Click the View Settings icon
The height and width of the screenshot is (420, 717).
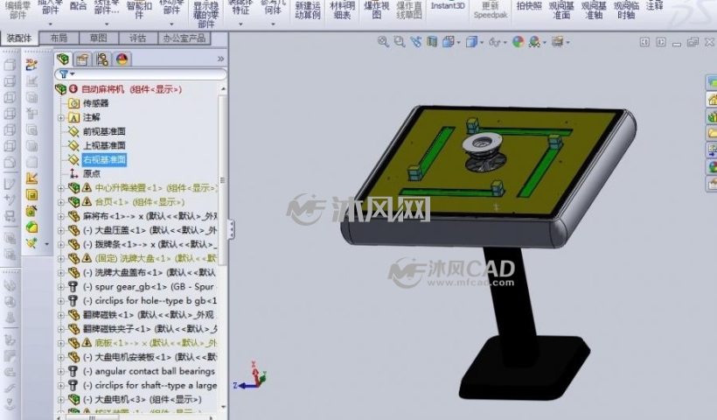coord(557,42)
